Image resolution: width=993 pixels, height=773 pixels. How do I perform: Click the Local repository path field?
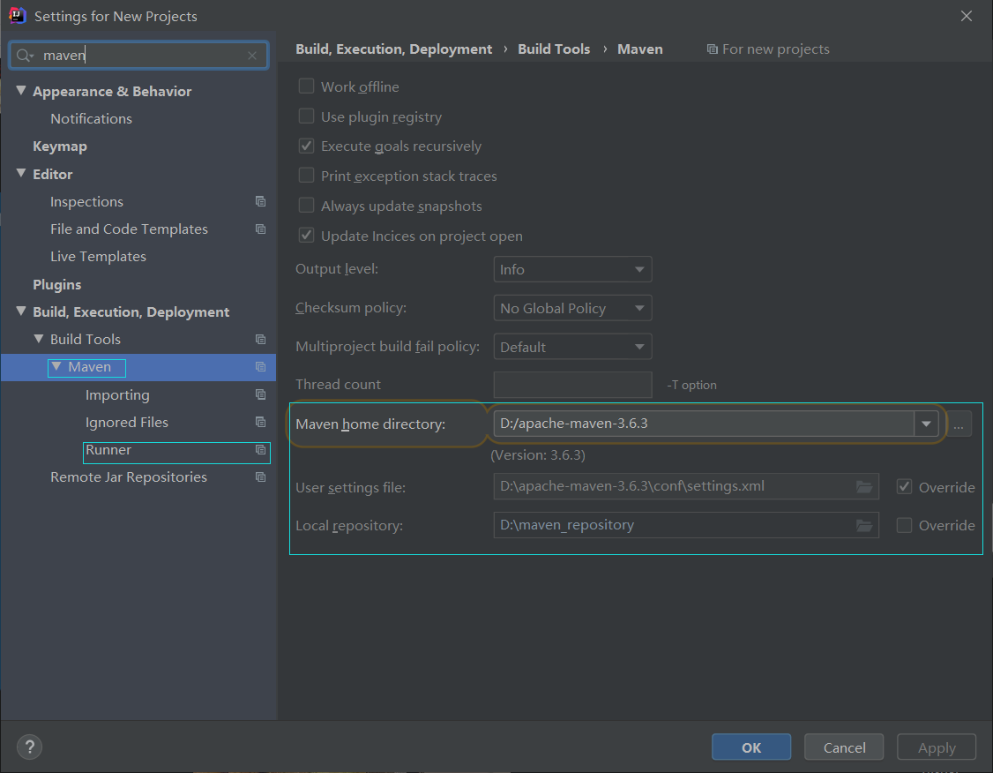click(x=686, y=525)
